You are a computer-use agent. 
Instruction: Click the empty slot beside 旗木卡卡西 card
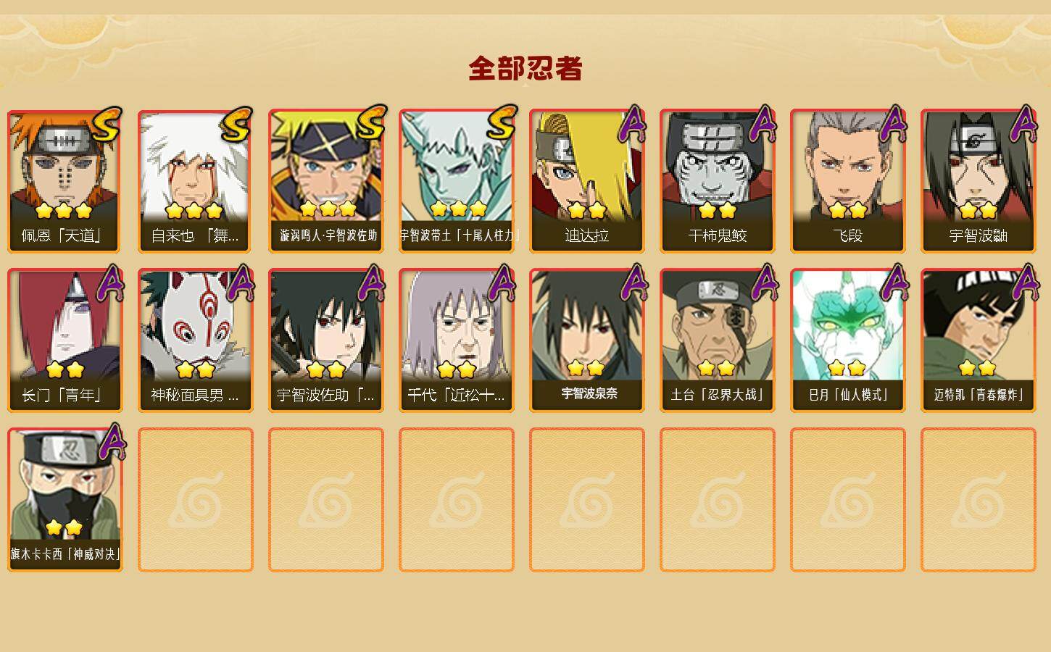(196, 500)
